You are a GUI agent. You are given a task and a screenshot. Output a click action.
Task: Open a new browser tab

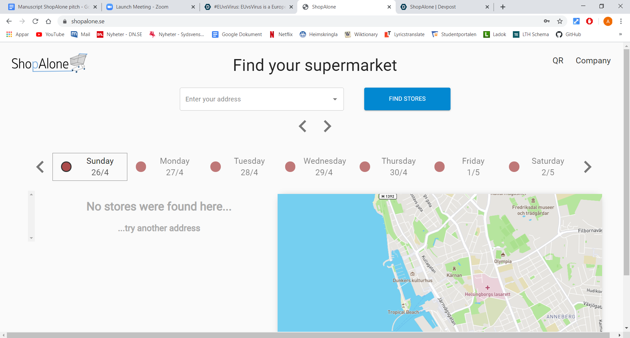tap(503, 7)
